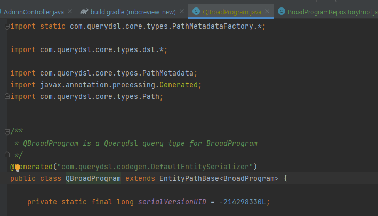Close the build.gradle editor tab
378x216 pixels.
pos(183,11)
